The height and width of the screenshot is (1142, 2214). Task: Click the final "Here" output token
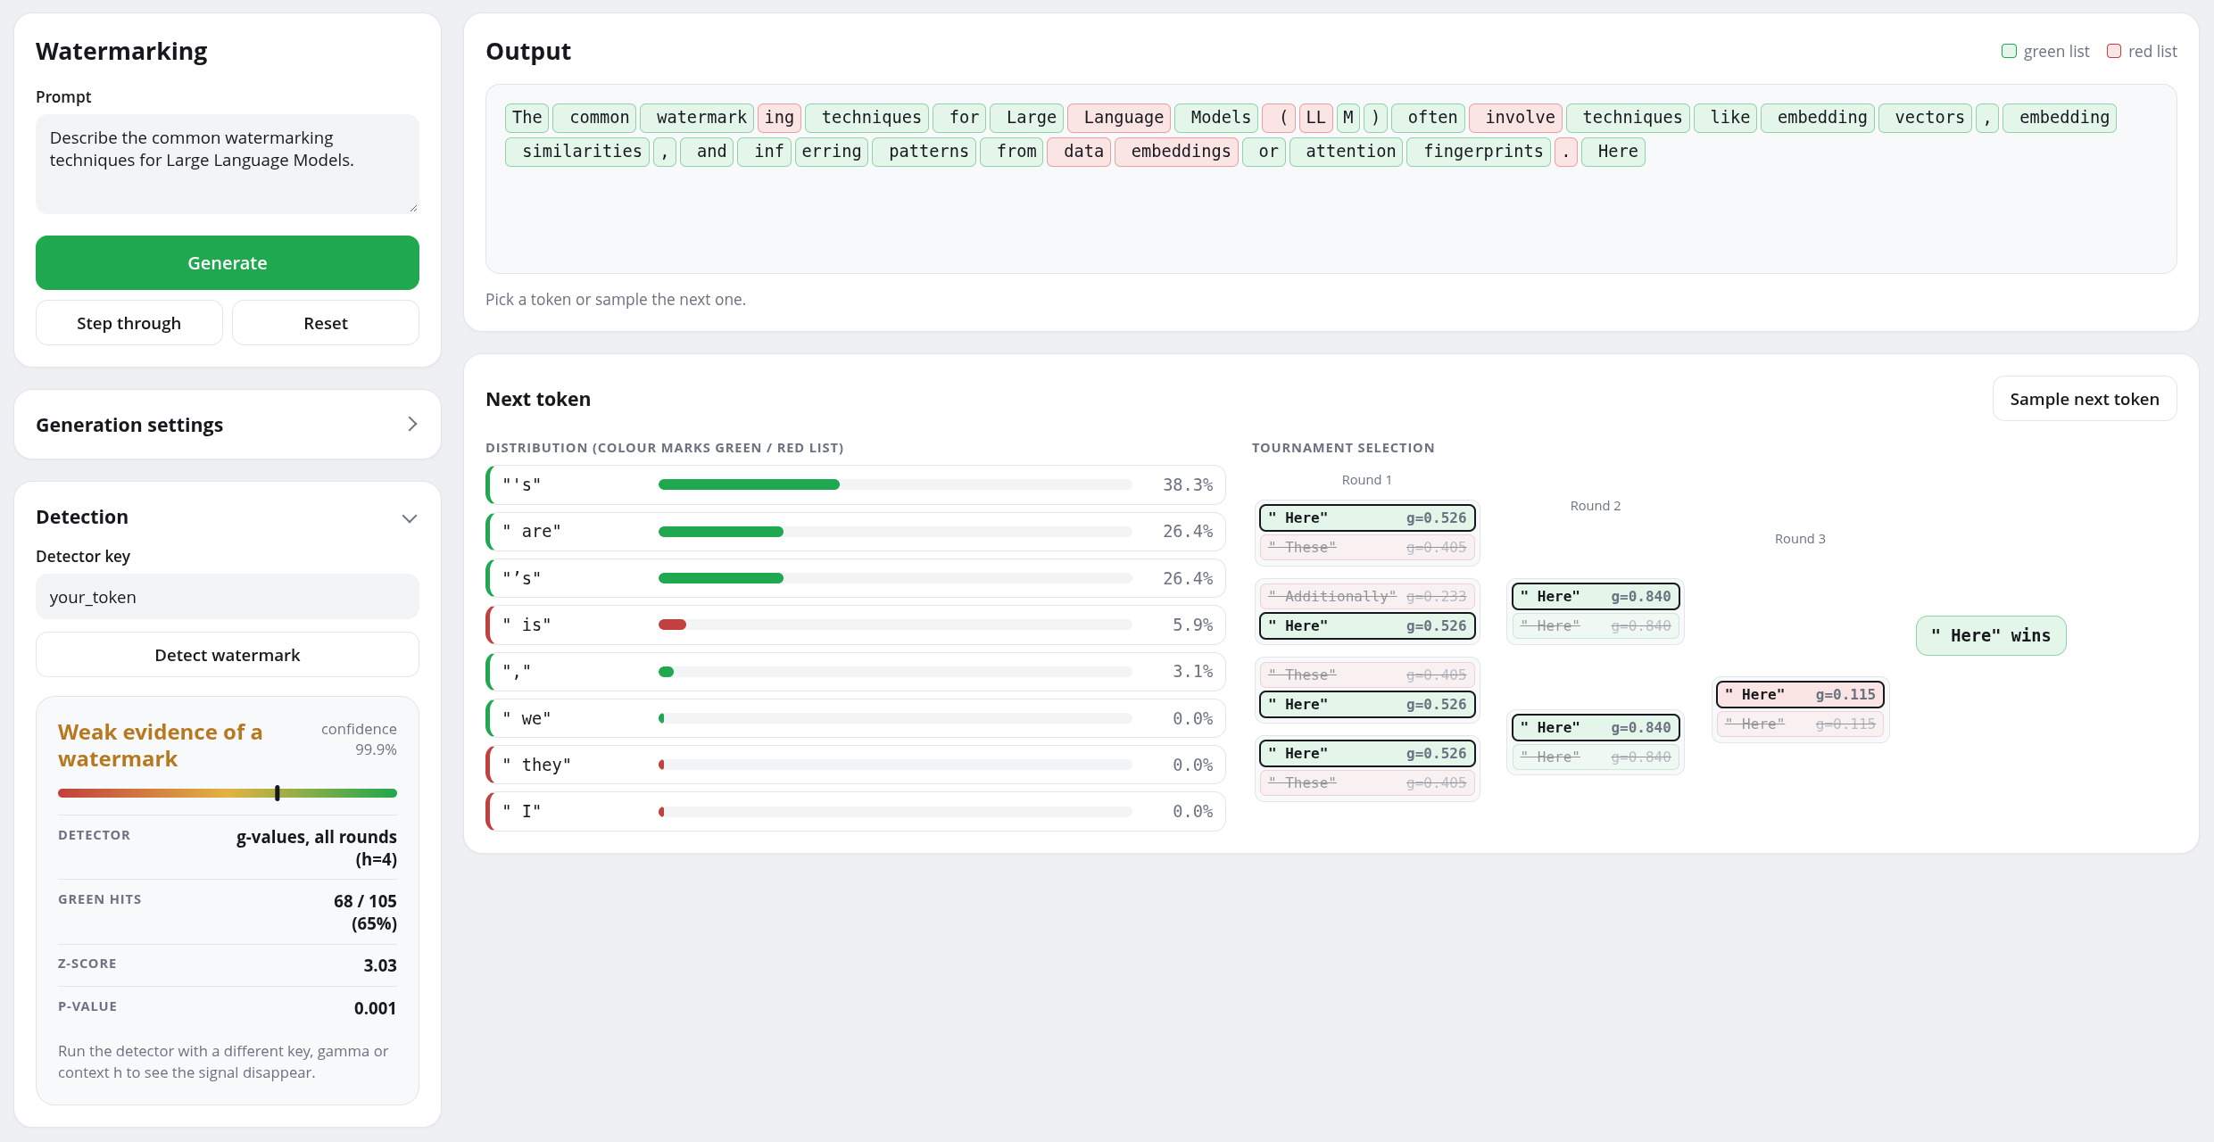click(1613, 152)
